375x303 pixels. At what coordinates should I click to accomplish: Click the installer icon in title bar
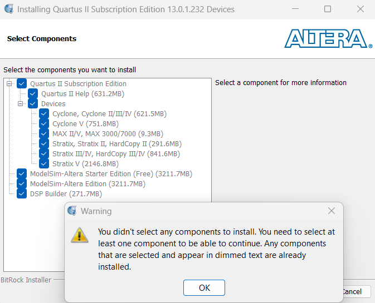(x=8, y=9)
